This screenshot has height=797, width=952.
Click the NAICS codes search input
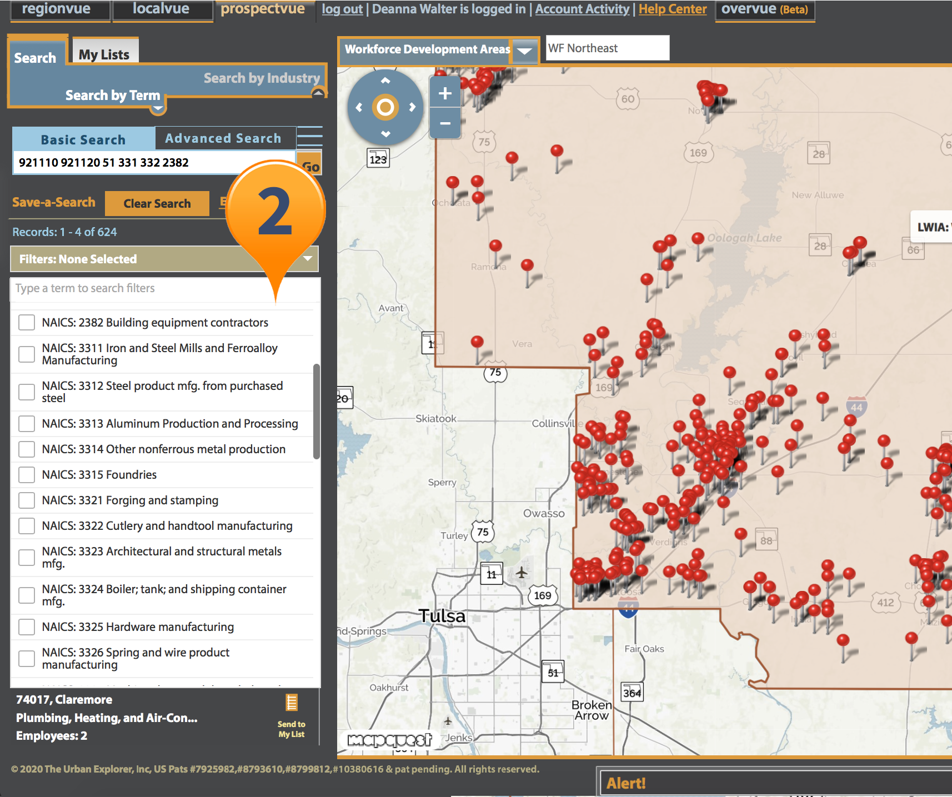point(154,162)
